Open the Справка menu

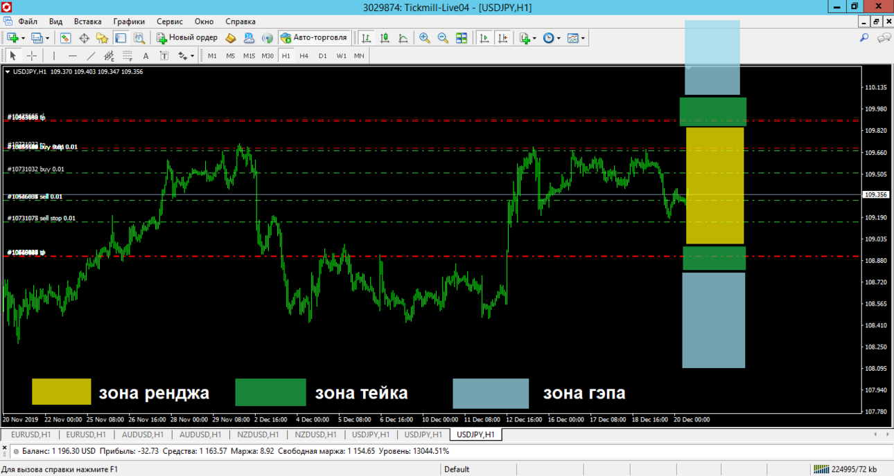click(240, 21)
